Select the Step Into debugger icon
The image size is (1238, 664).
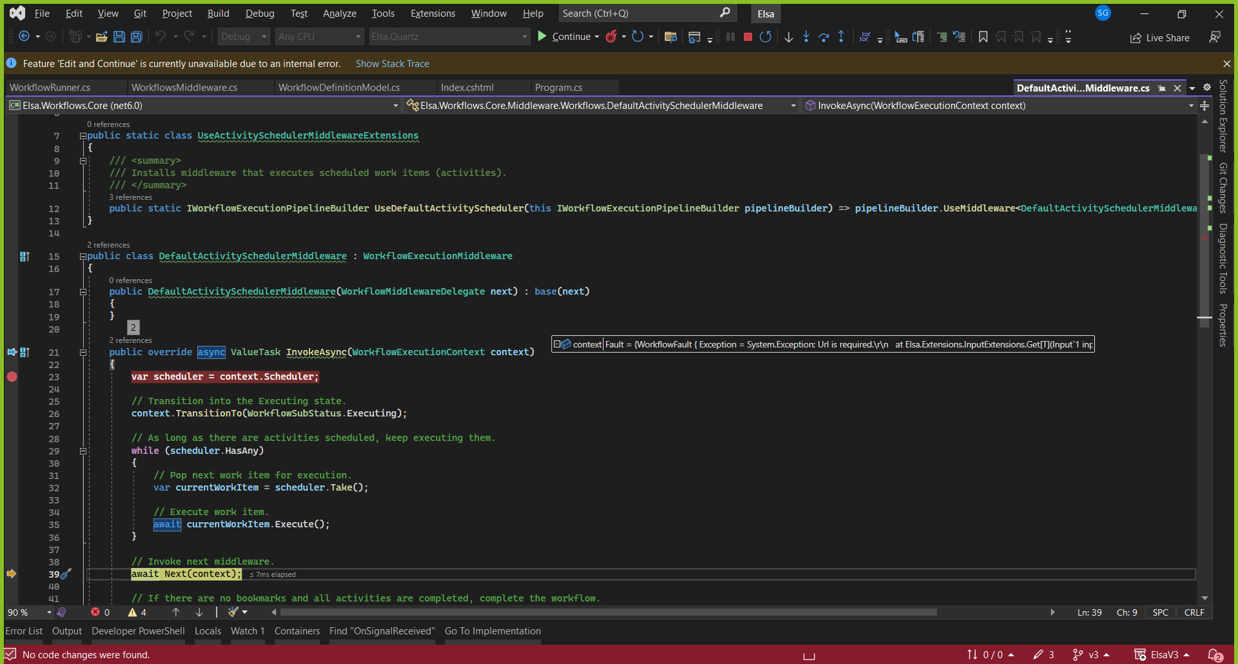(807, 37)
